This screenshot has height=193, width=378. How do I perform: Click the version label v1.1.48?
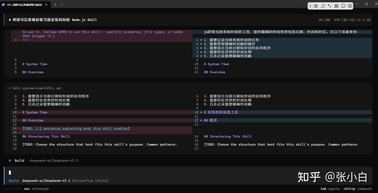coord(364,20)
